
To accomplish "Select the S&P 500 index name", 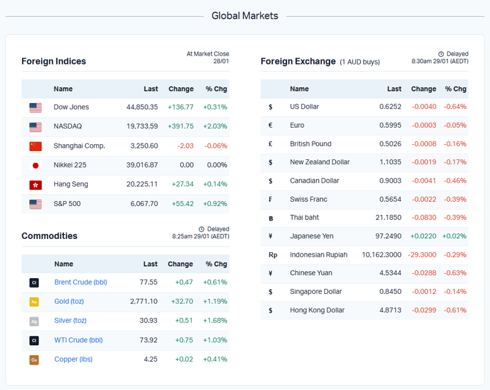I will tap(67, 204).
